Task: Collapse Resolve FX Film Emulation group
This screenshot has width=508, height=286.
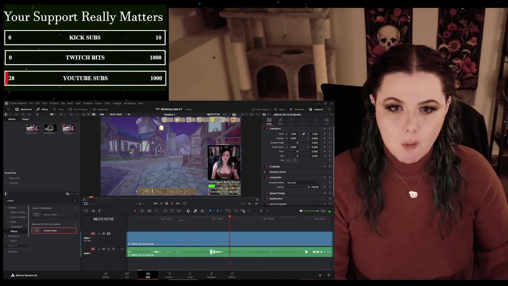Action: pos(76,224)
